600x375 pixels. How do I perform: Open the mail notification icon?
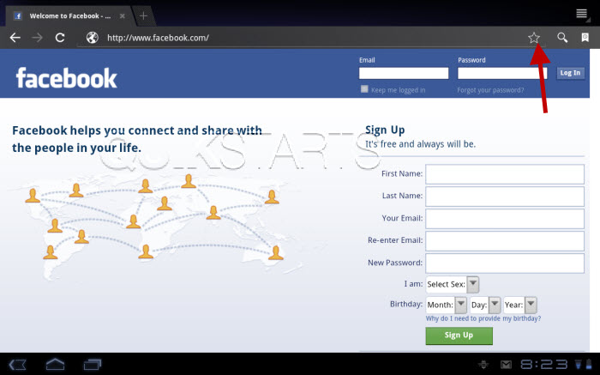click(x=506, y=364)
